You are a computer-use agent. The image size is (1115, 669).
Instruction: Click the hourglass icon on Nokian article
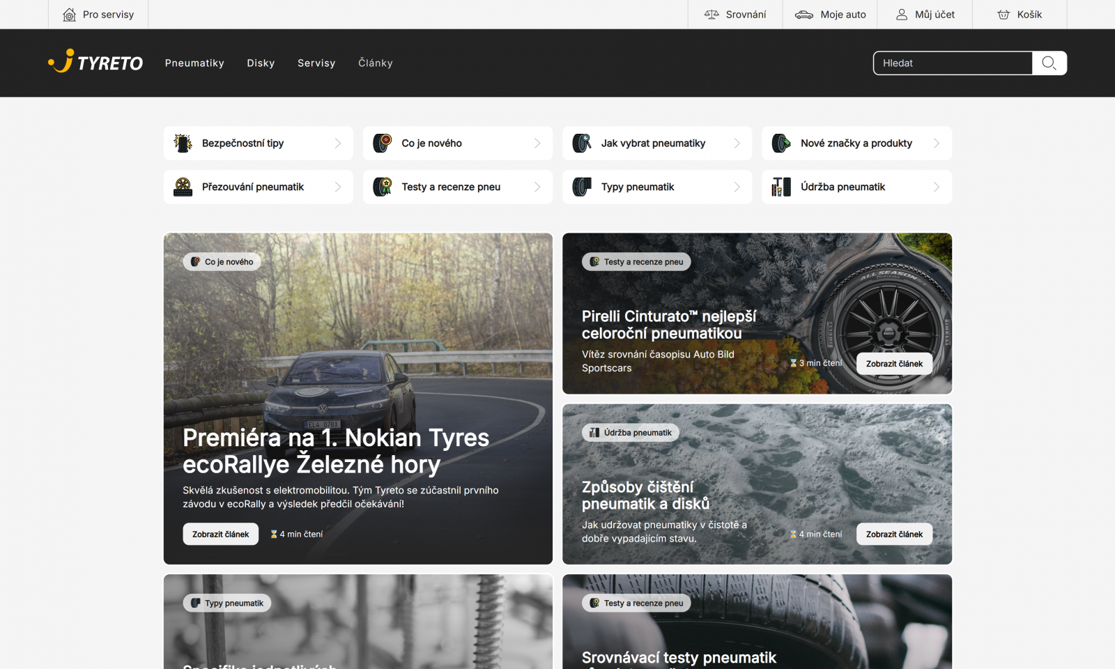274,535
